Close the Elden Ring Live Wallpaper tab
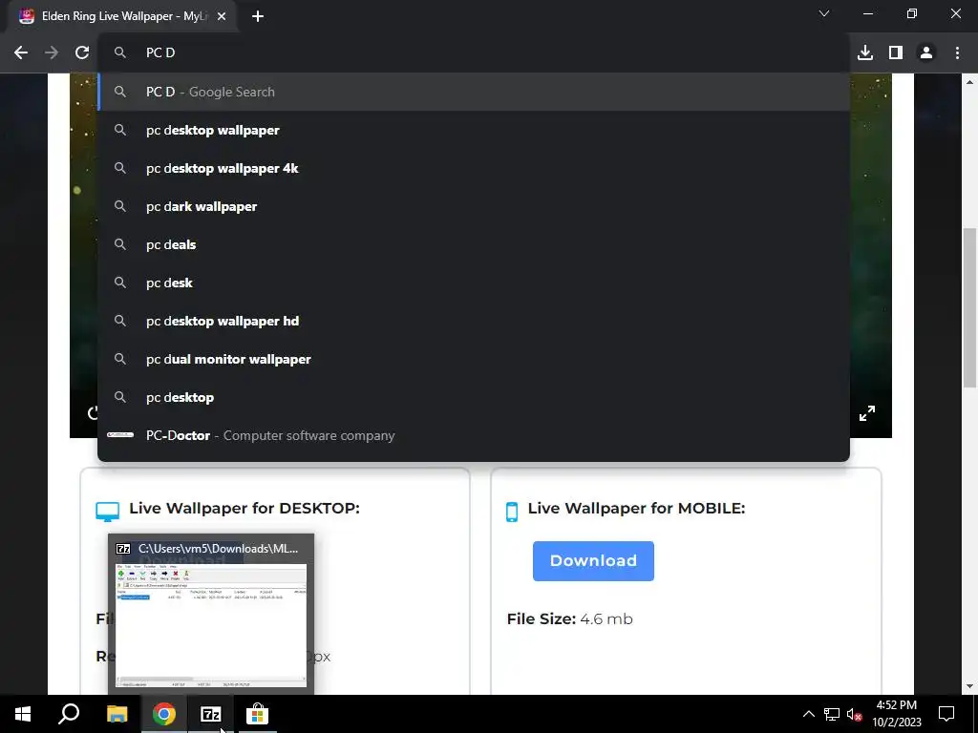Image resolution: width=978 pixels, height=733 pixels. [x=222, y=16]
